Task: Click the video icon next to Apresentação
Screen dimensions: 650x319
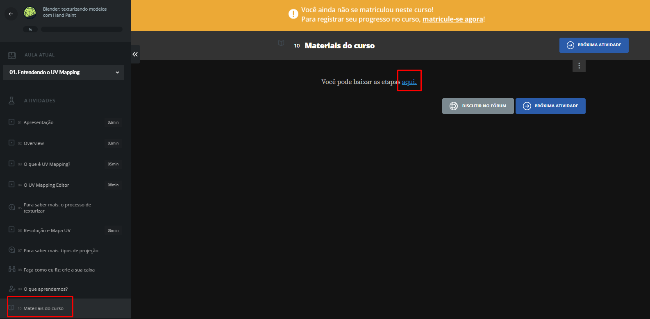Action: (11, 122)
